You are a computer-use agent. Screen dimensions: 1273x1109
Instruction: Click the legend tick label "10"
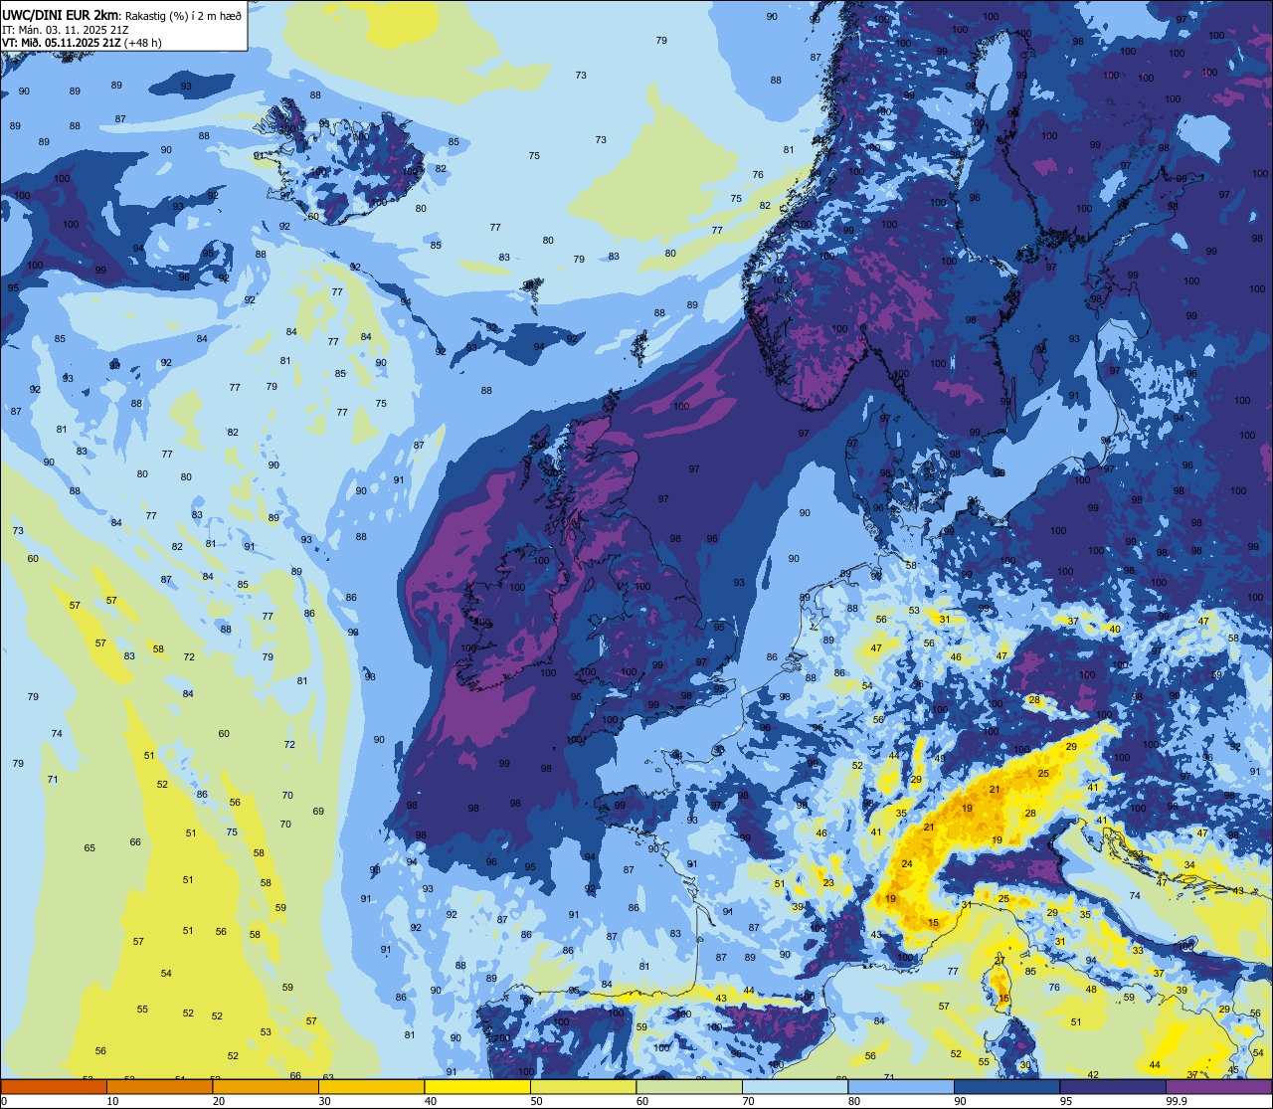point(112,1101)
